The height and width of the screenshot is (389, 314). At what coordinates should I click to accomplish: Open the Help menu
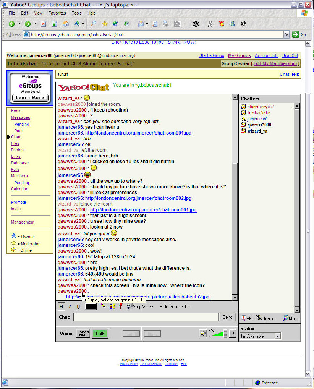[x=91, y=13]
